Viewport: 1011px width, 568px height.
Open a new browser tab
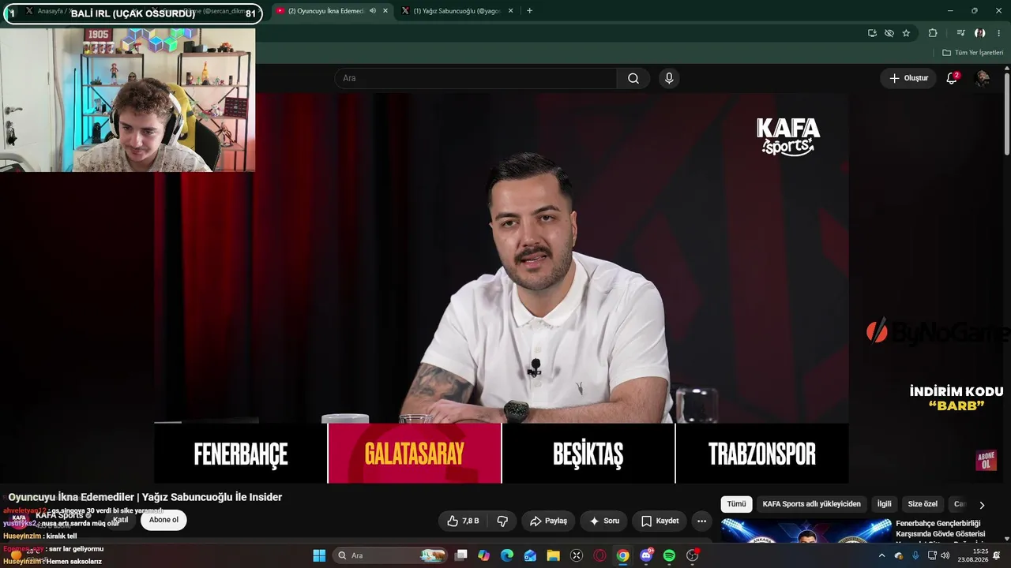point(529,11)
